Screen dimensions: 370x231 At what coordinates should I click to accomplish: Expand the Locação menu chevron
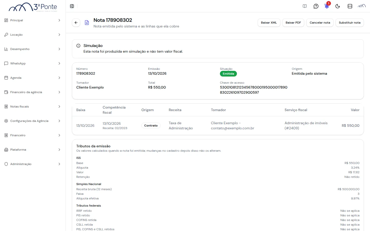[x=59, y=35]
